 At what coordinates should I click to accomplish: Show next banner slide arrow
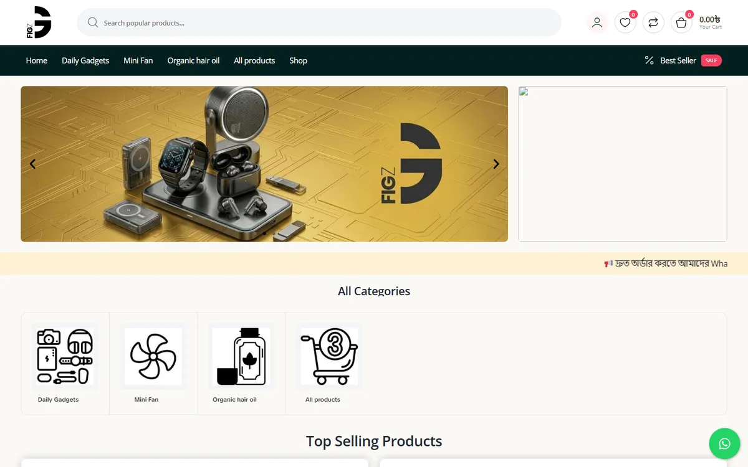coord(496,164)
